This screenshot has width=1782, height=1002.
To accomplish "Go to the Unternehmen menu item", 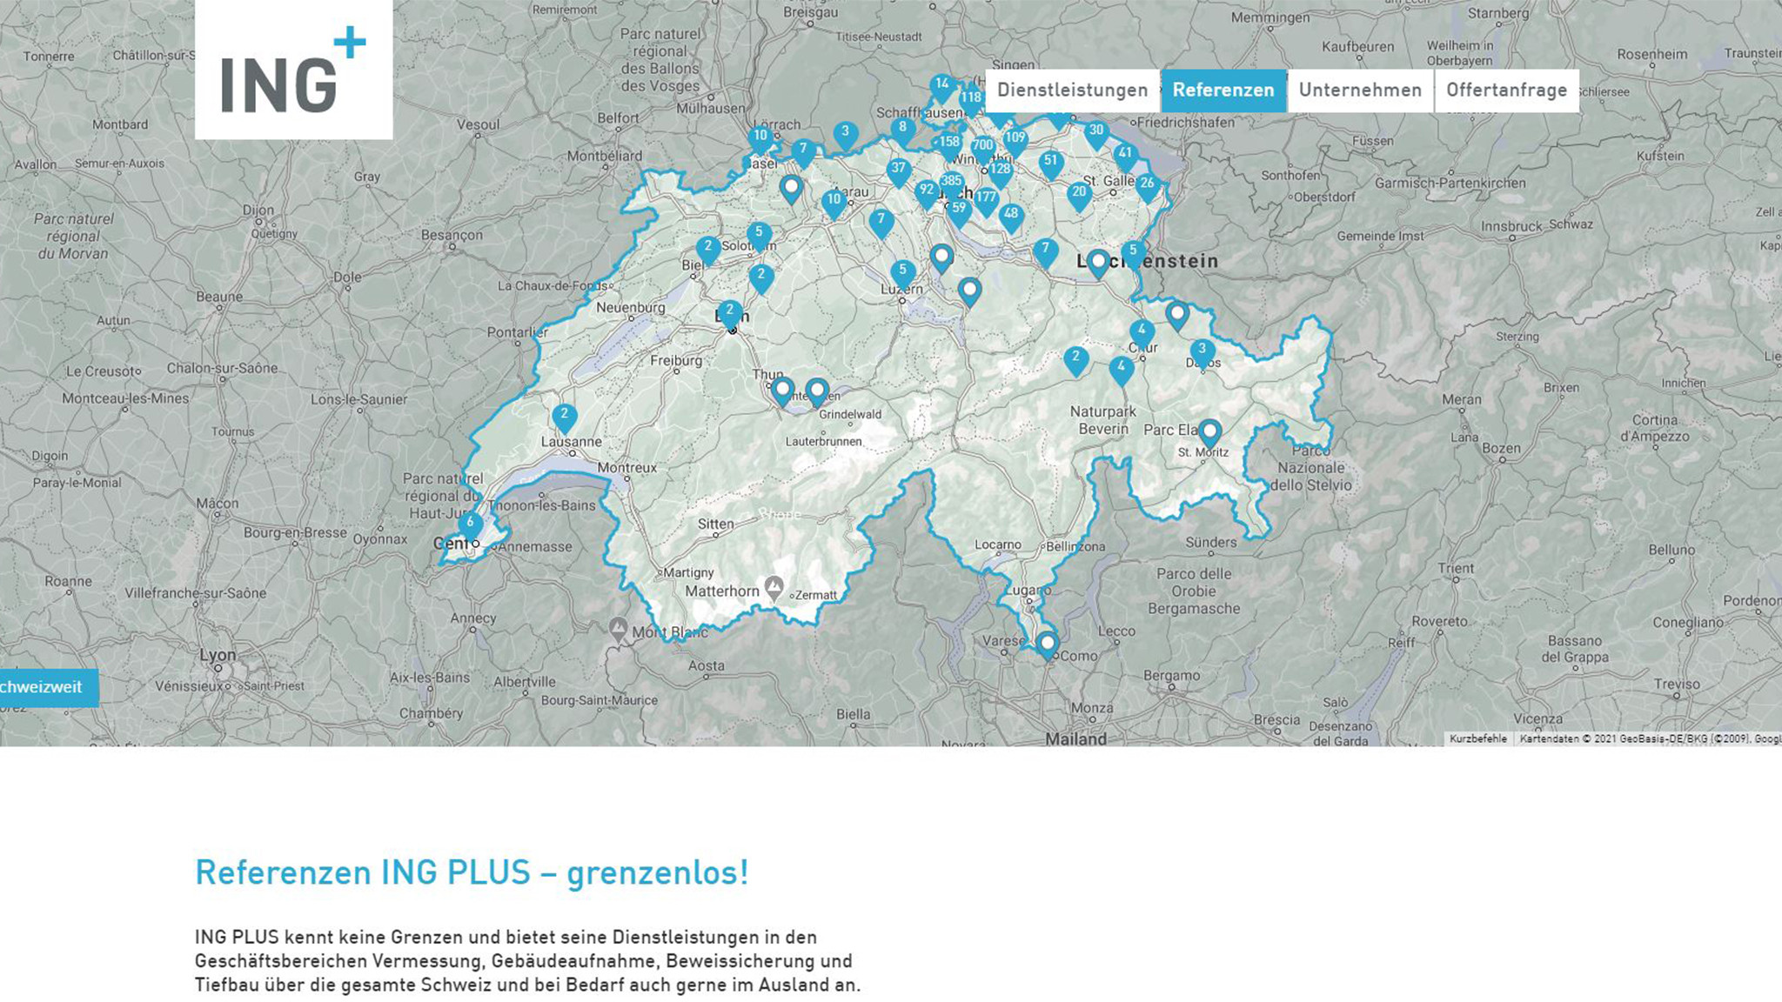I will [1359, 90].
